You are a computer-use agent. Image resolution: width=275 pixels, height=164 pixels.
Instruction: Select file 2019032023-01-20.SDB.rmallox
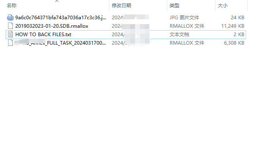pyautogui.click(x=52, y=26)
